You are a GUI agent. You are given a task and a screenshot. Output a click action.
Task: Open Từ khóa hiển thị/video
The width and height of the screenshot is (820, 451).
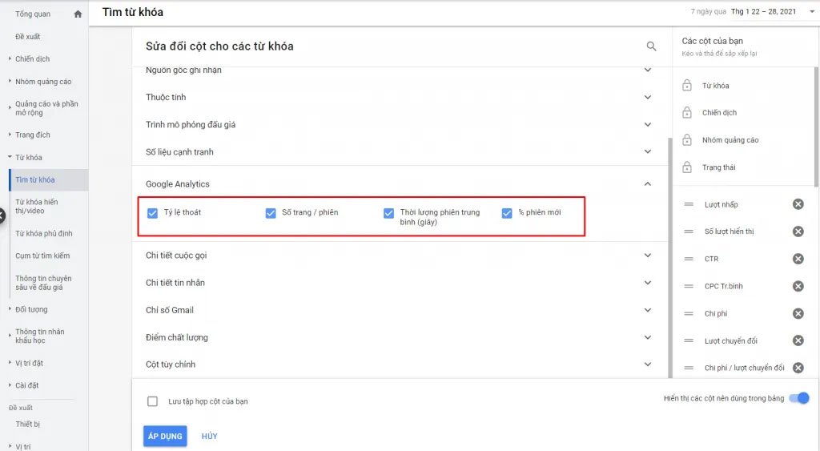click(37, 206)
